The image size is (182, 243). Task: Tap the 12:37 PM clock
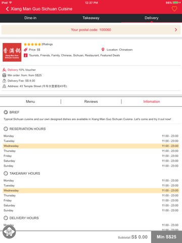click(92, 3)
